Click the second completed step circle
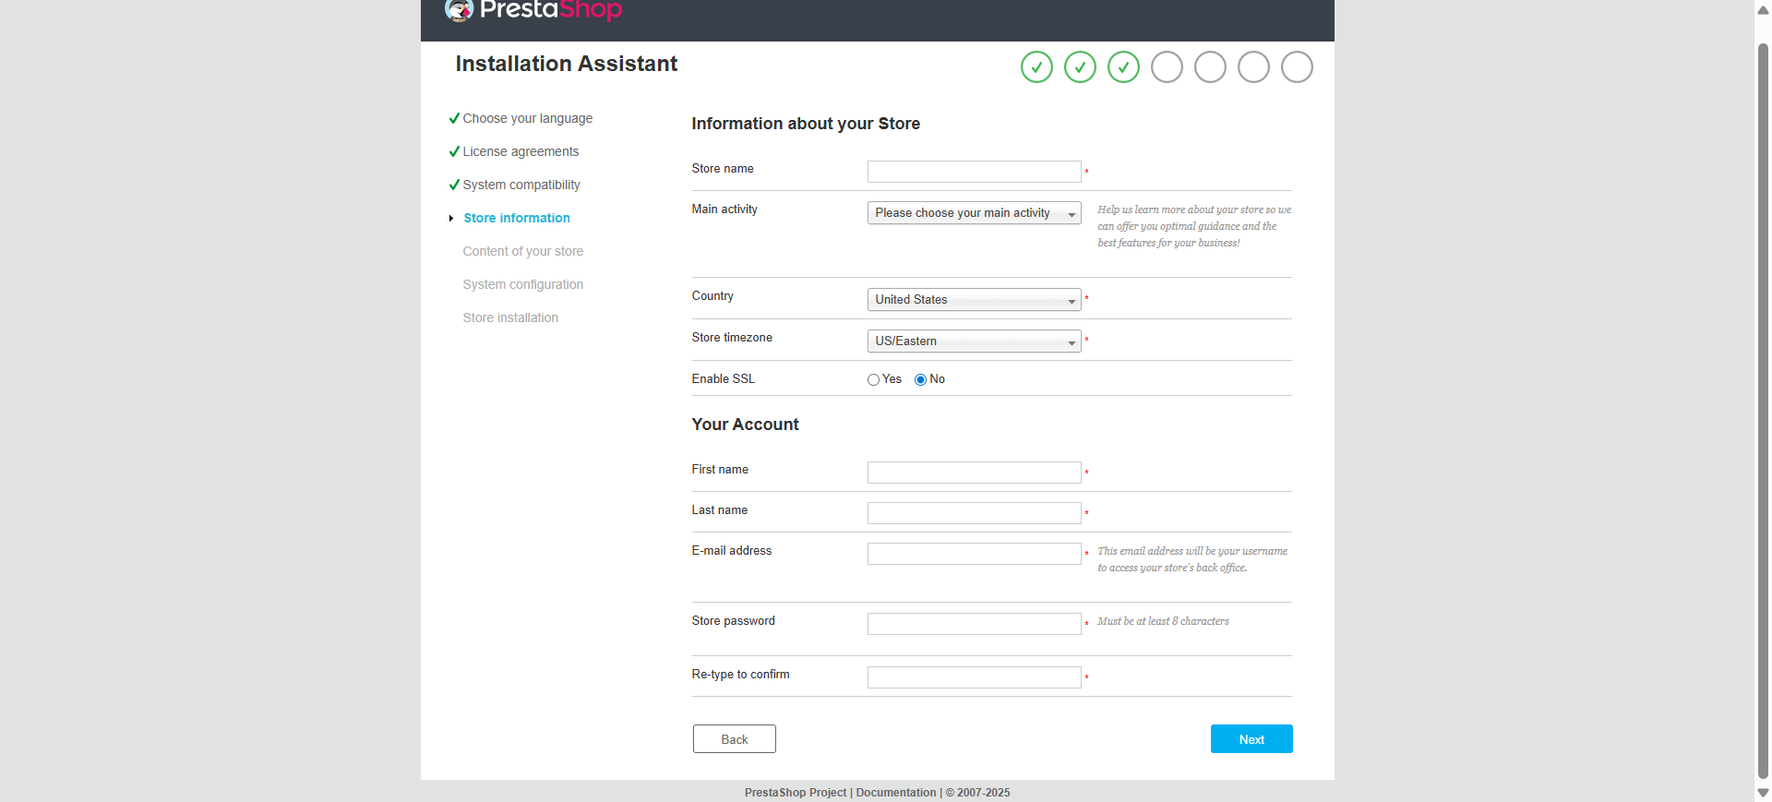This screenshot has height=802, width=1772. click(1080, 67)
